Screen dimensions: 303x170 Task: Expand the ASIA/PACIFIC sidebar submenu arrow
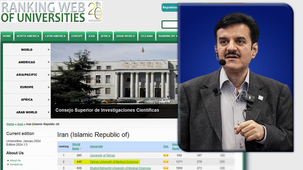pyautogui.click(x=49, y=75)
